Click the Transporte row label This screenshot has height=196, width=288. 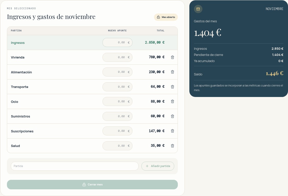pyautogui.click(x=19, y=87)
